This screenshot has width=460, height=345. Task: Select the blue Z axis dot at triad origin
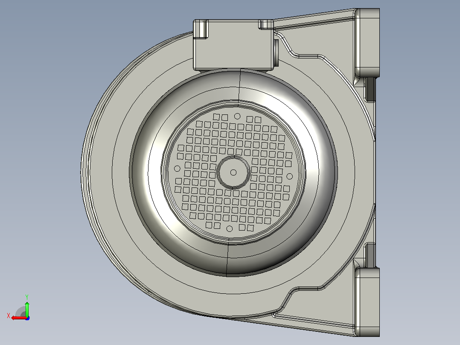(28, 318)
